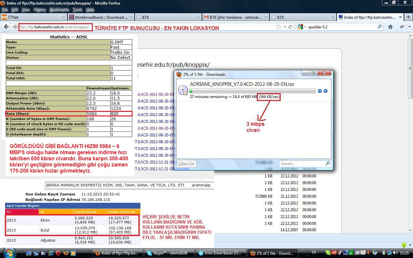Click the green download arrow in the add-on bar

point(404,245)
